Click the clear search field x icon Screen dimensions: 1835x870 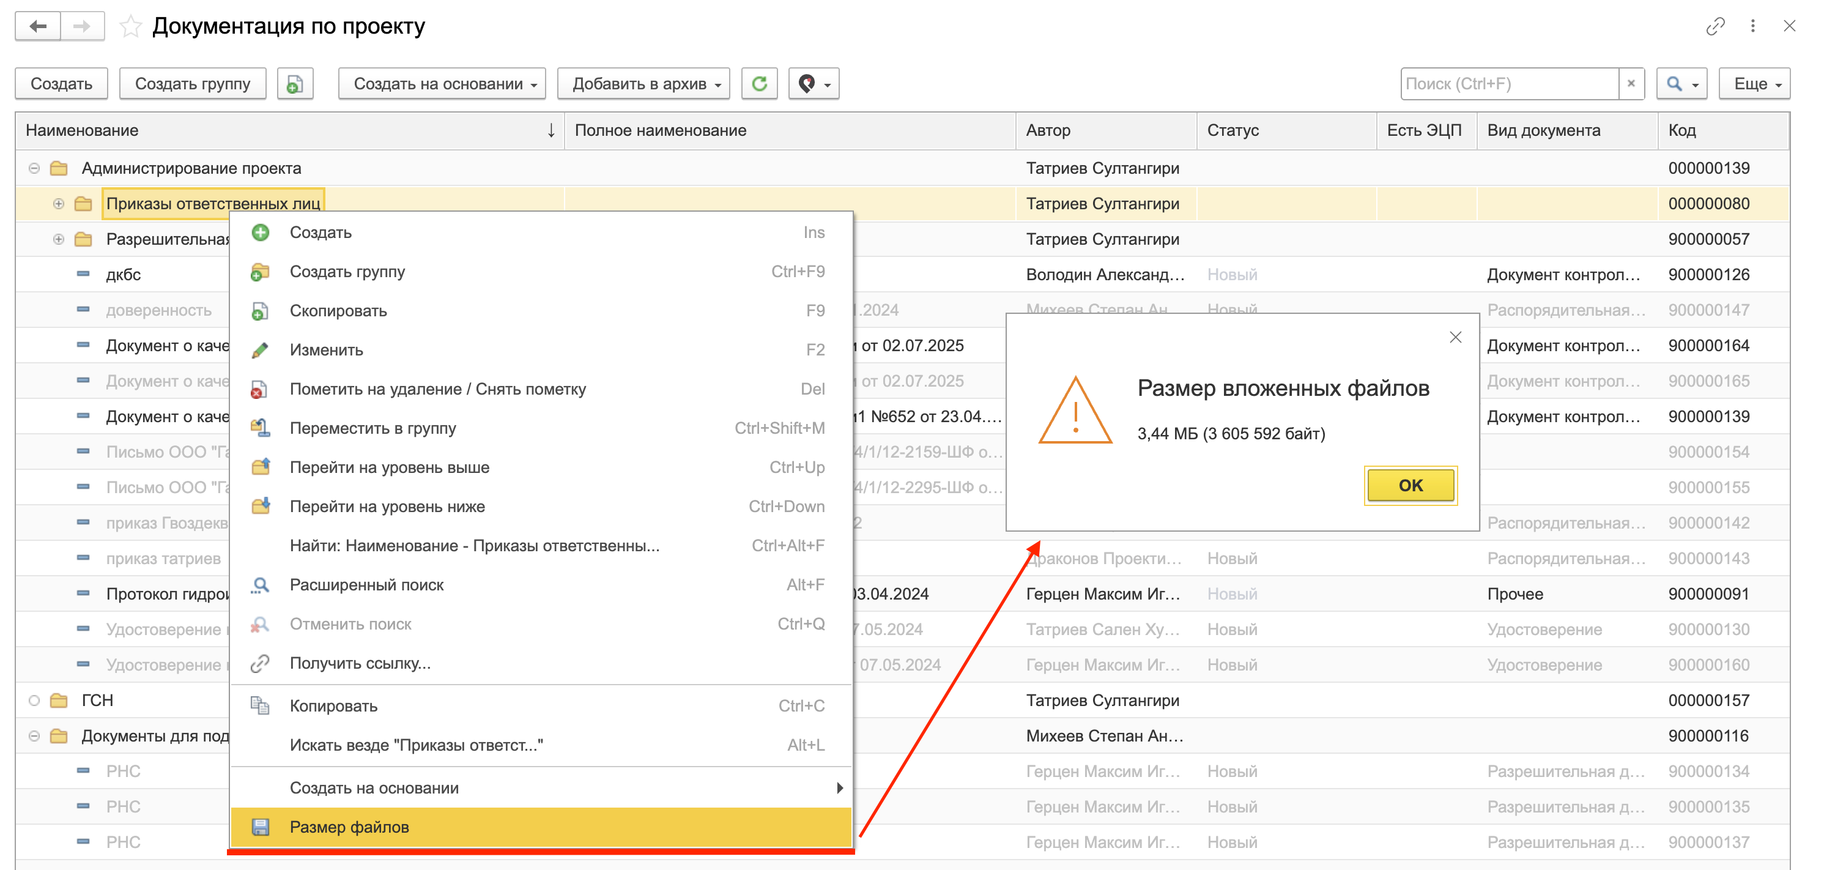click(1631, 84)
